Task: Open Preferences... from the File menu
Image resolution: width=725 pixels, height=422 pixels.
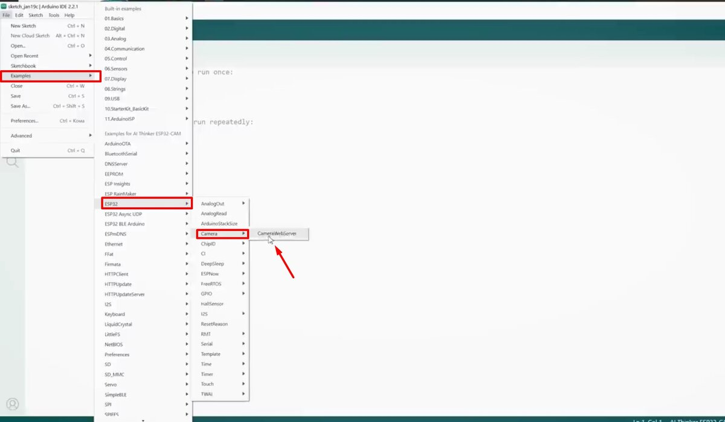Action: pyautogui.click(x=48, y=121)
